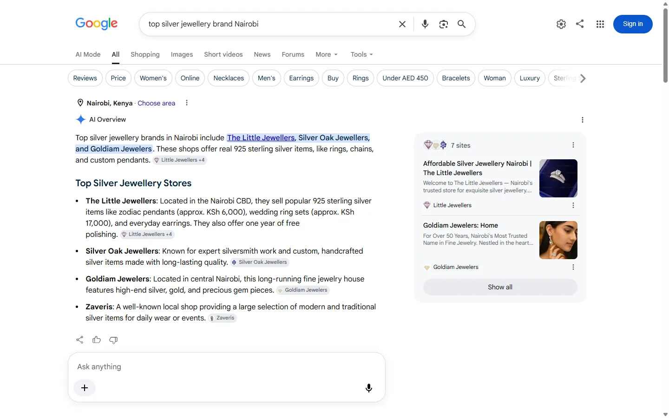Select the All results tab
The width and height of the screenshot is (669, 418).
116,54
